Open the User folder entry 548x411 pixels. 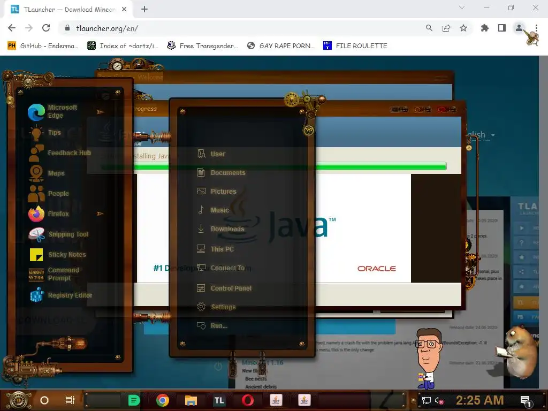click(x=211, y=154)
